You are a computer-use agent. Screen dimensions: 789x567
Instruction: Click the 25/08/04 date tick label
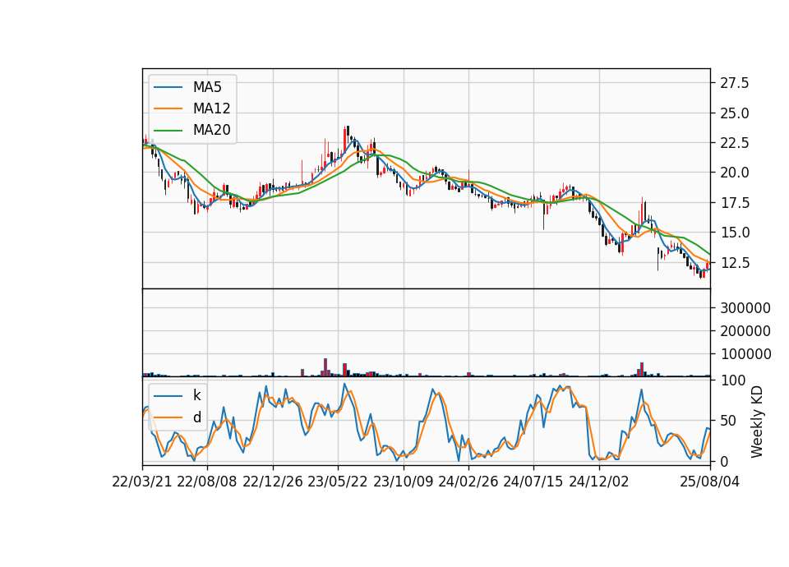[709, 482]
